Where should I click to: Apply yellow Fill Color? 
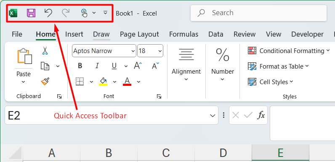[103, 82]
